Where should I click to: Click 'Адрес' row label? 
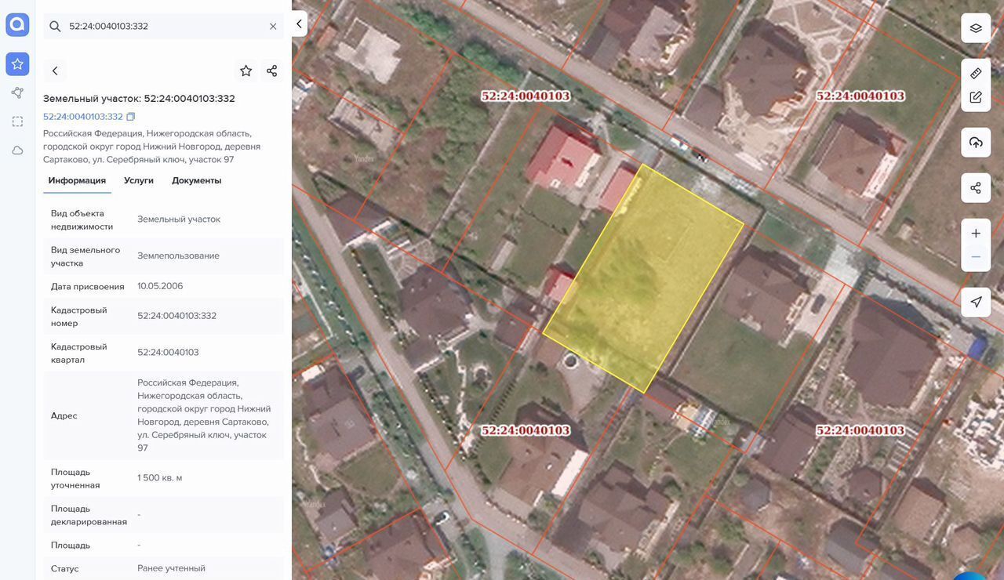click(64, 415)
